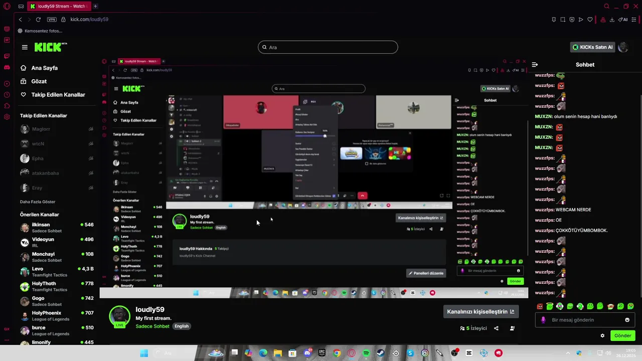Go back to the previous page
This screenshot has width=642, height=361.
[20, 20]
